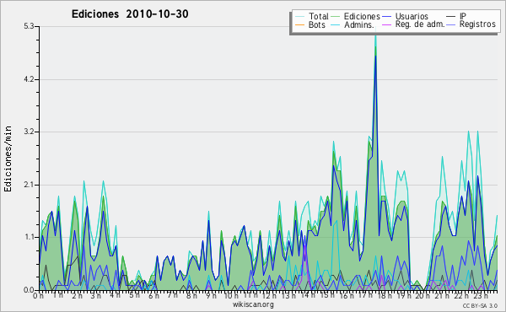Click the y-axis value 3.2
This screenshot has height=312, width=506.
29,132
